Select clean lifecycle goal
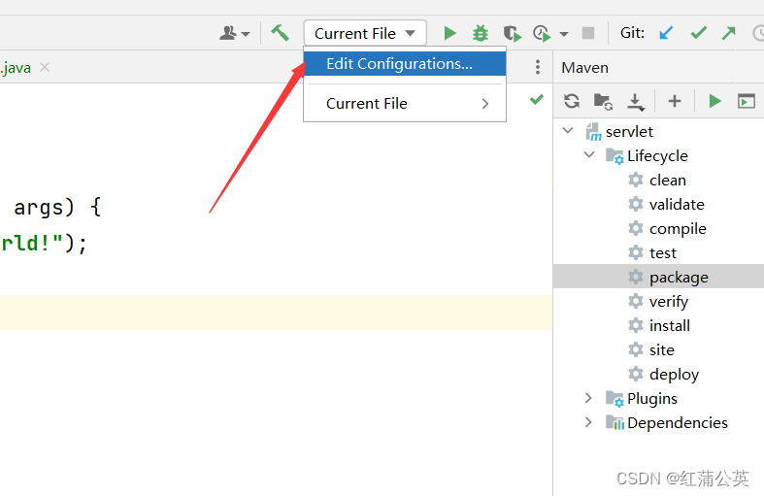Screen dimensions: 764x496 pyautogui.click(x=668, y=181)
